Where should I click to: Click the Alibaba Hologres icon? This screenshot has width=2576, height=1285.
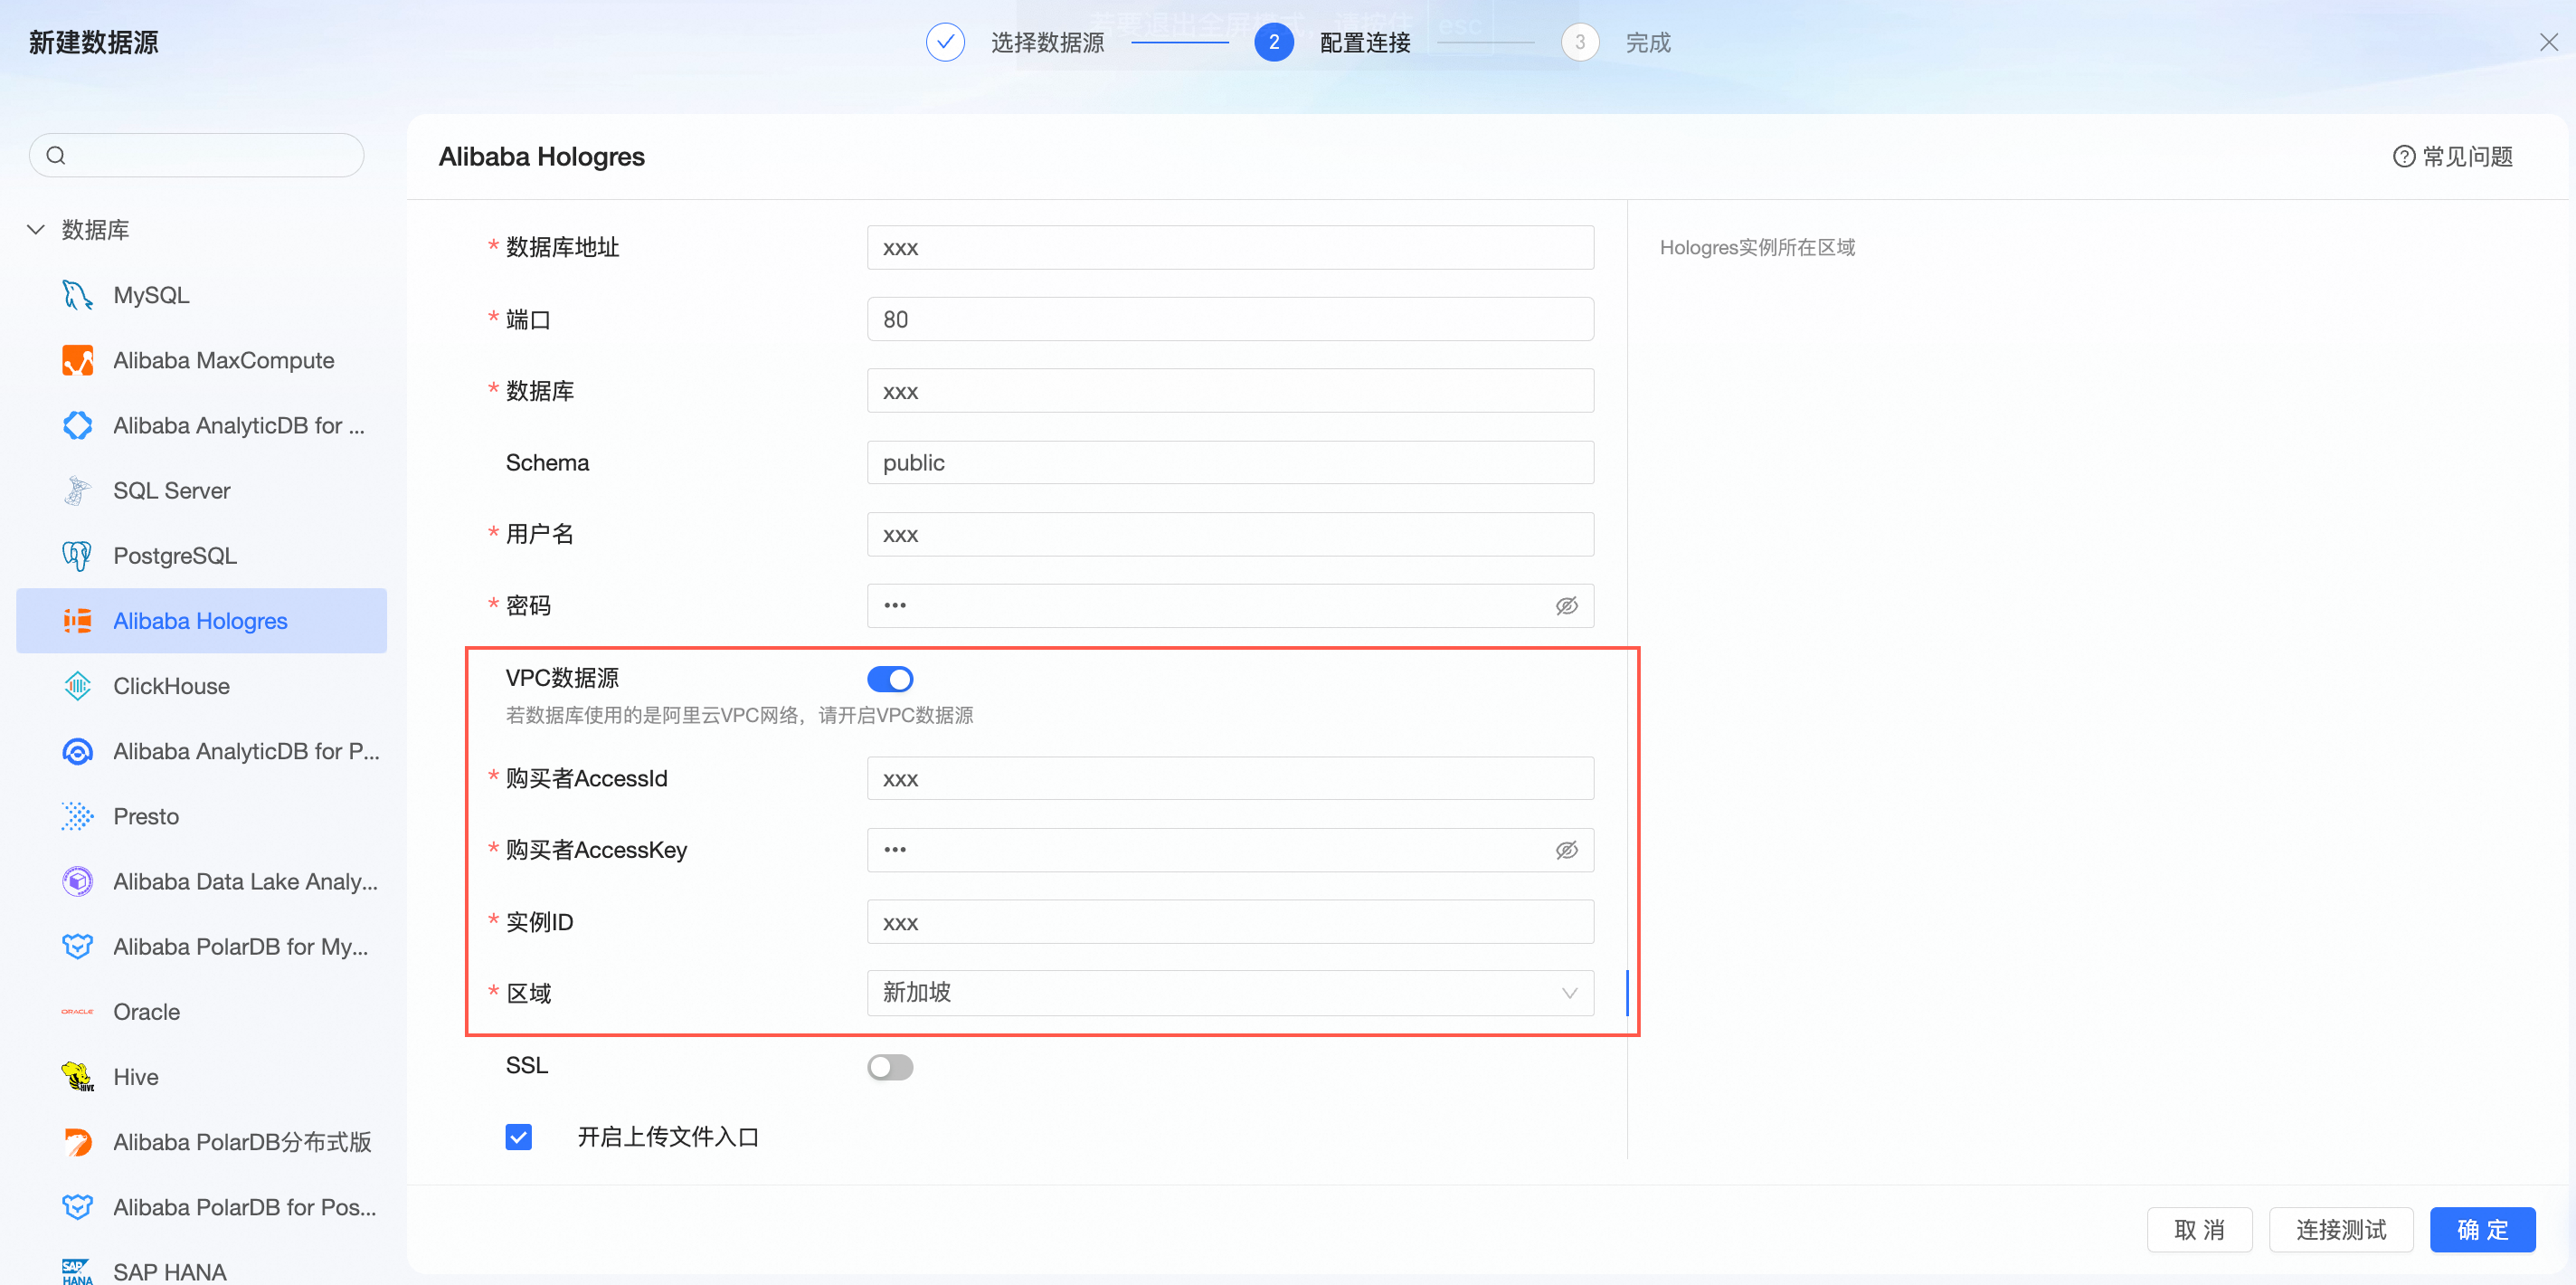pos(77,621)
